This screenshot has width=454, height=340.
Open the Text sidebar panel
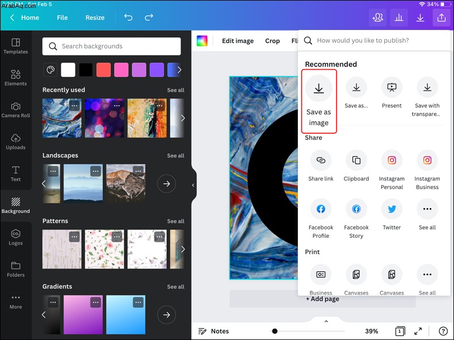16,173
